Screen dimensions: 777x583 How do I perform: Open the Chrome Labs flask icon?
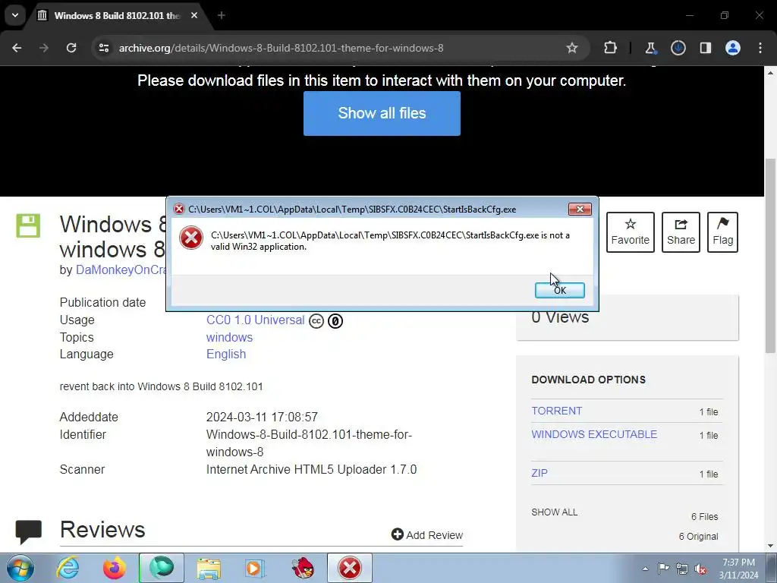point(650,48)
